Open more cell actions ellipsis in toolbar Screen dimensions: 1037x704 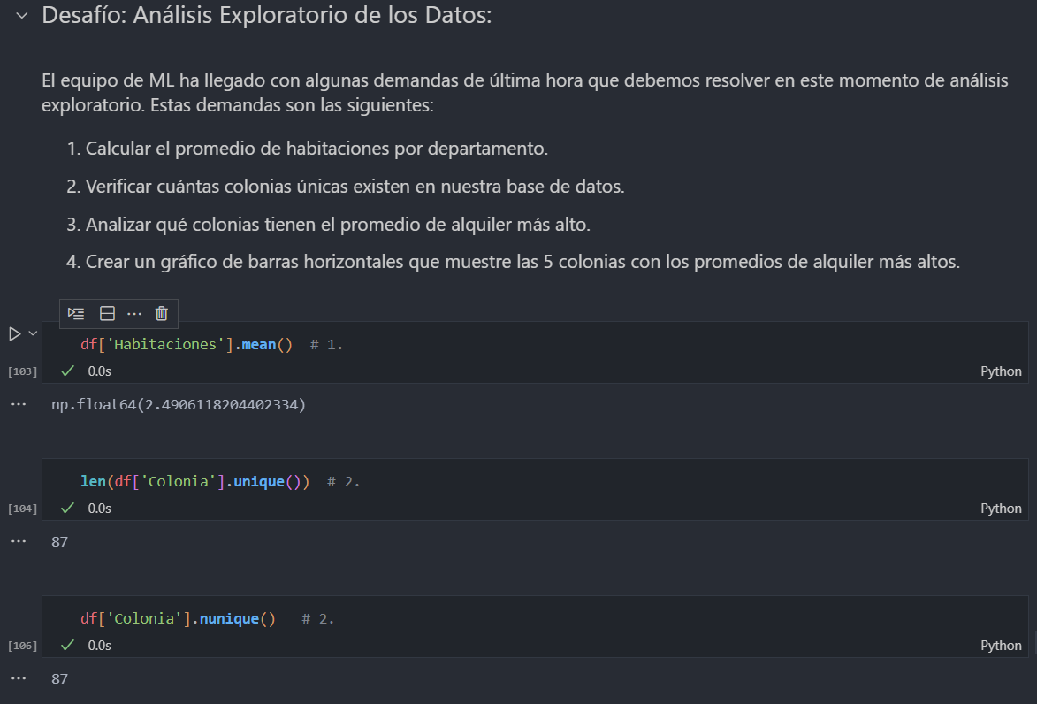134,314
